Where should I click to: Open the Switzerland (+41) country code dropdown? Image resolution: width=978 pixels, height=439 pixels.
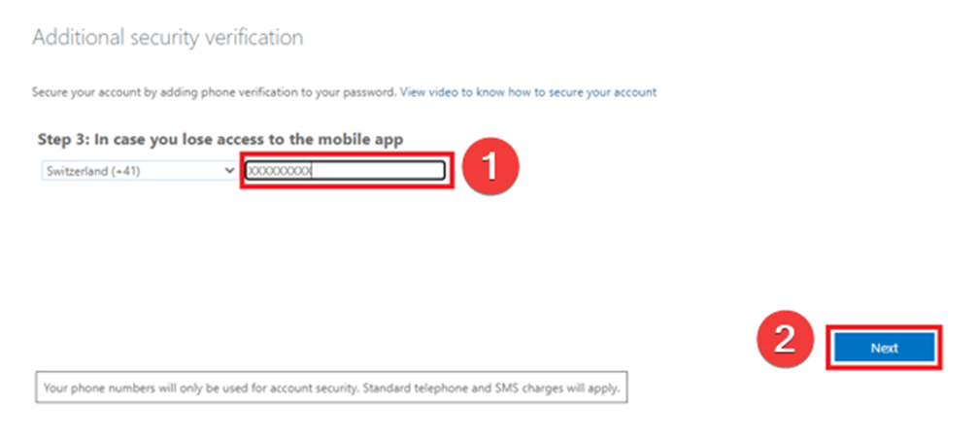pos(136,171)
